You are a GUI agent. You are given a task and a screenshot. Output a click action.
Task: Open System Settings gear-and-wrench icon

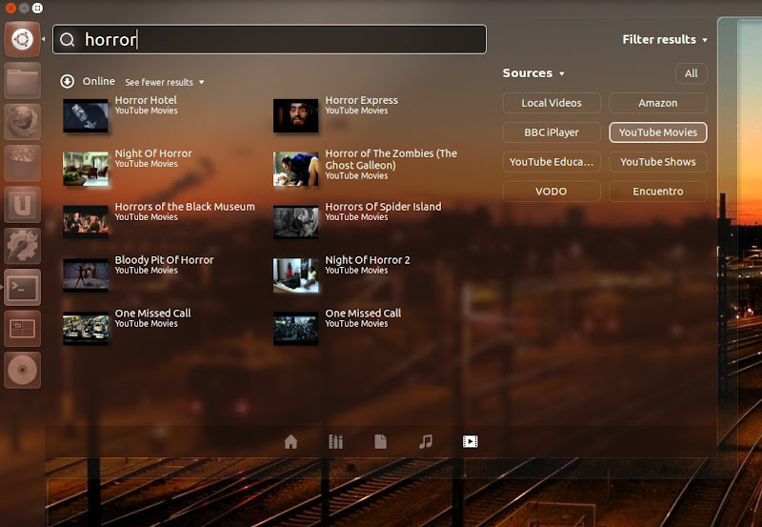point(22,246)
